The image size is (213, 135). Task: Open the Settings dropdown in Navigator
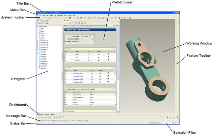(x=47, y=23)
